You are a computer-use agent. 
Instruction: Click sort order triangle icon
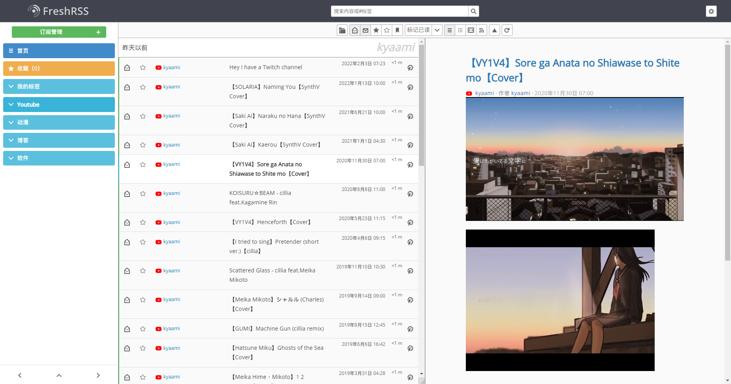(495, 30)
